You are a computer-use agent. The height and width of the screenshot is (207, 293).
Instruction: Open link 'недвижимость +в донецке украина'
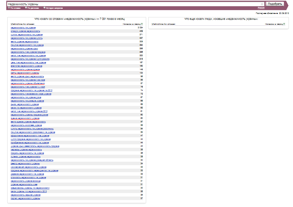tap(27, 101)
